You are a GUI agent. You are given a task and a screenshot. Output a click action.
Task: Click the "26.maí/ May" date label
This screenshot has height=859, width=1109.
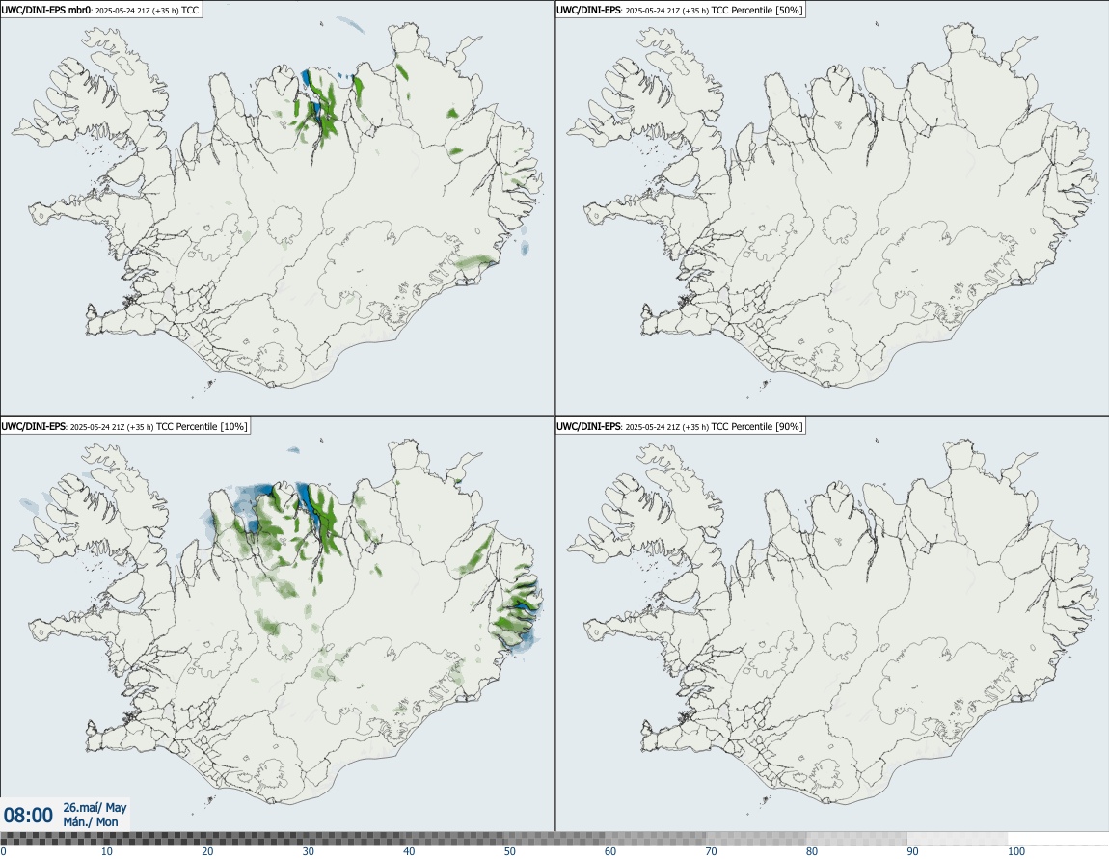(x=95, y=807)
